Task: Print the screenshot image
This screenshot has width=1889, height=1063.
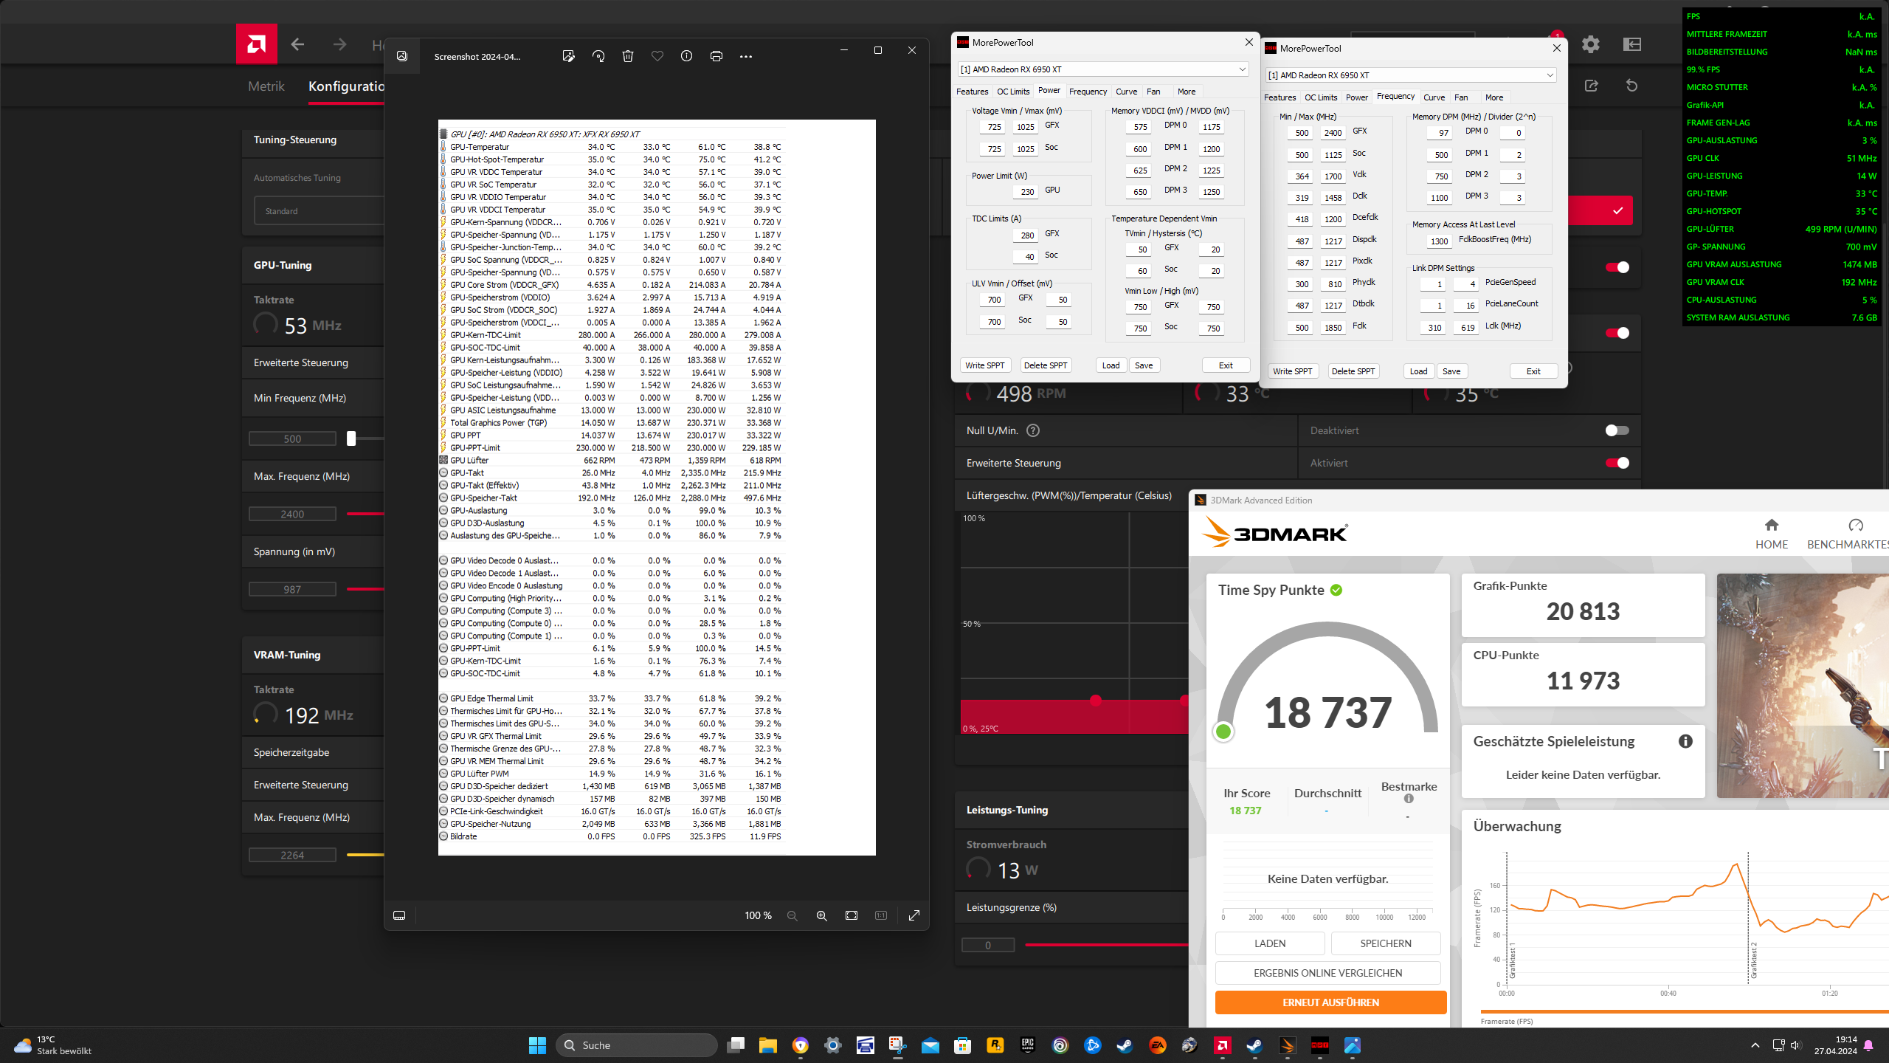Action: (x=716, y=56)
